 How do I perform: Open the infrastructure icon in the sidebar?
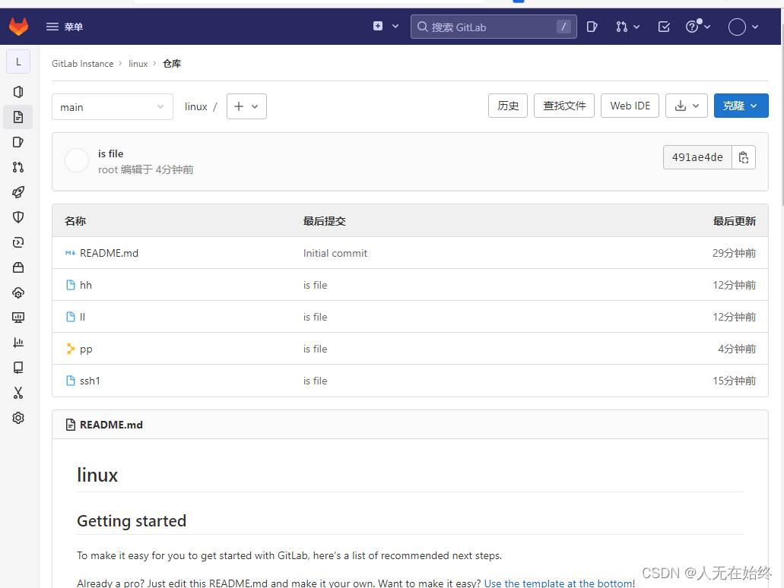coord(18,292)
